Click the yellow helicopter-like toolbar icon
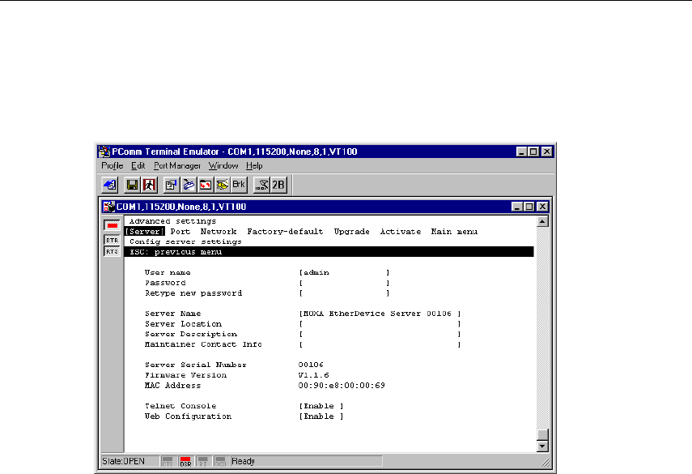 pyautogui.click(x=222, y=185)
